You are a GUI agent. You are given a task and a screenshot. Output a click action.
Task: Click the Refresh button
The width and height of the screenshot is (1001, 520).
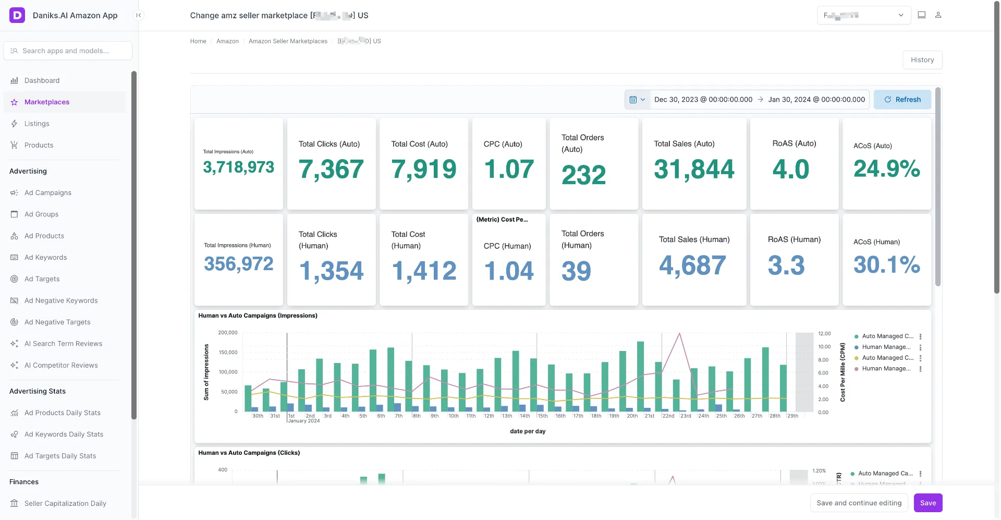[902, 100]
